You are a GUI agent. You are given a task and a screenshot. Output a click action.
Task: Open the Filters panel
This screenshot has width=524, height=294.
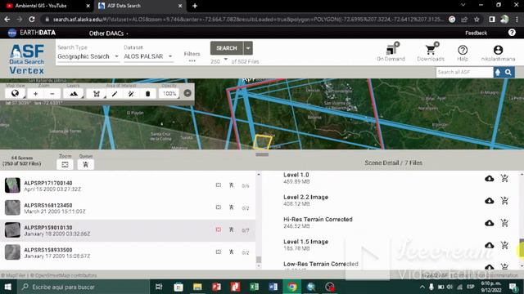[192, 56]
